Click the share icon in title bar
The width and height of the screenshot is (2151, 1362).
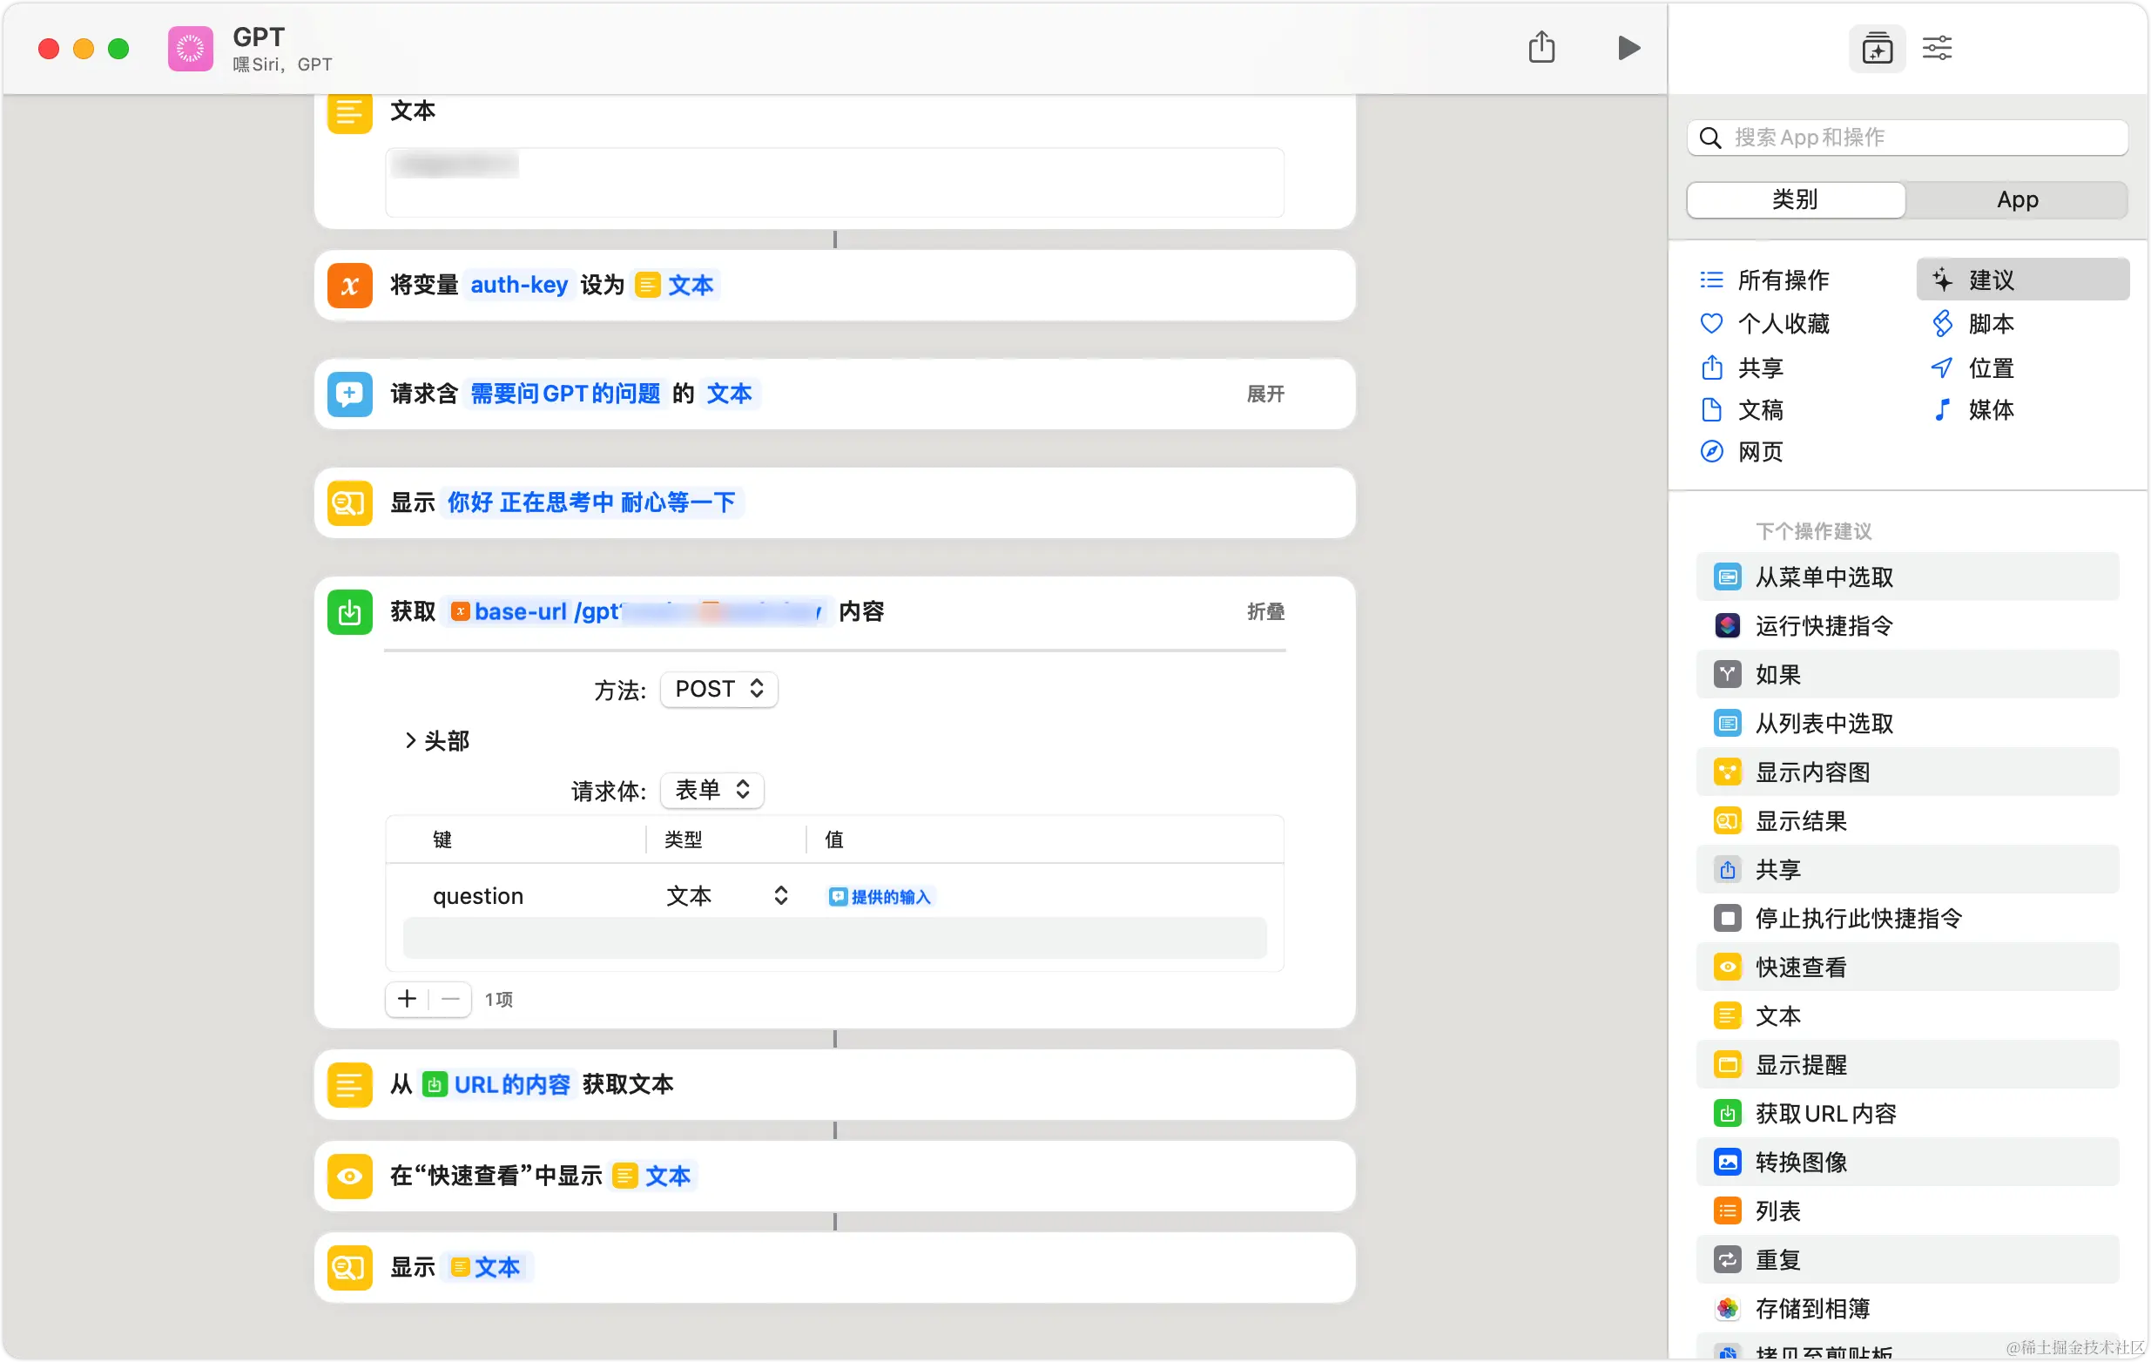pos(1541,47)
